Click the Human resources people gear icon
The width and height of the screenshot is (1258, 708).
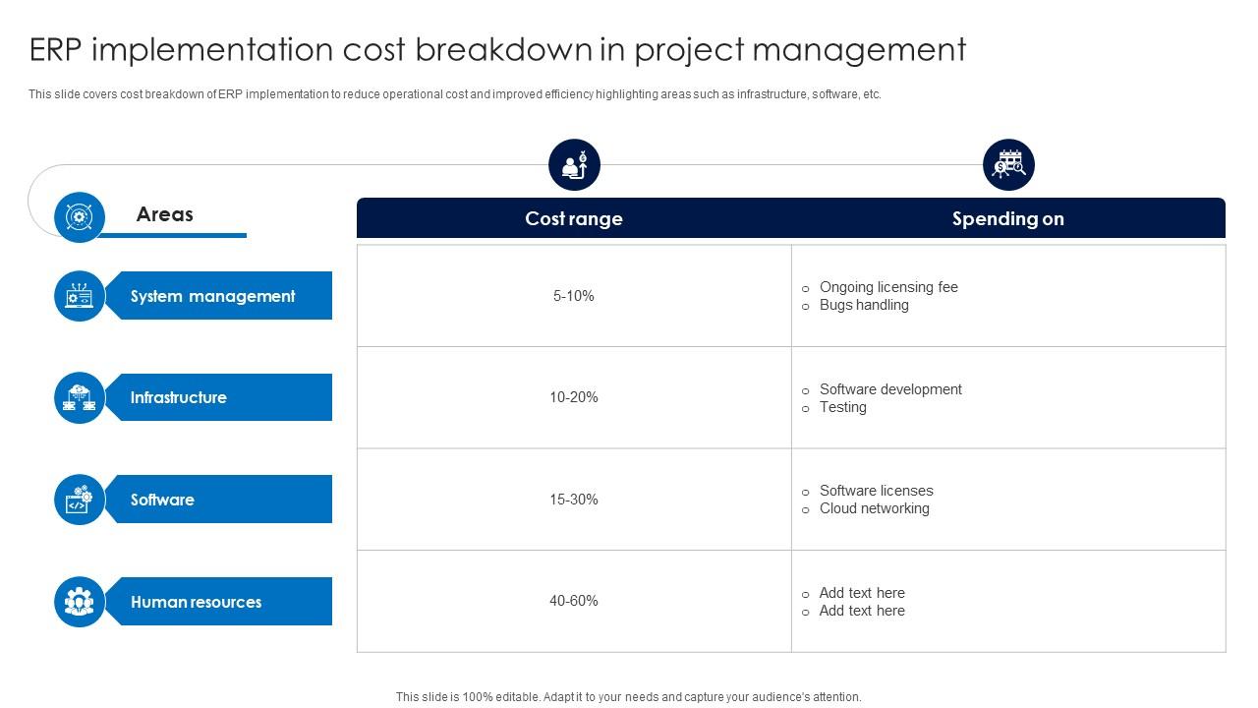point(79,602)
